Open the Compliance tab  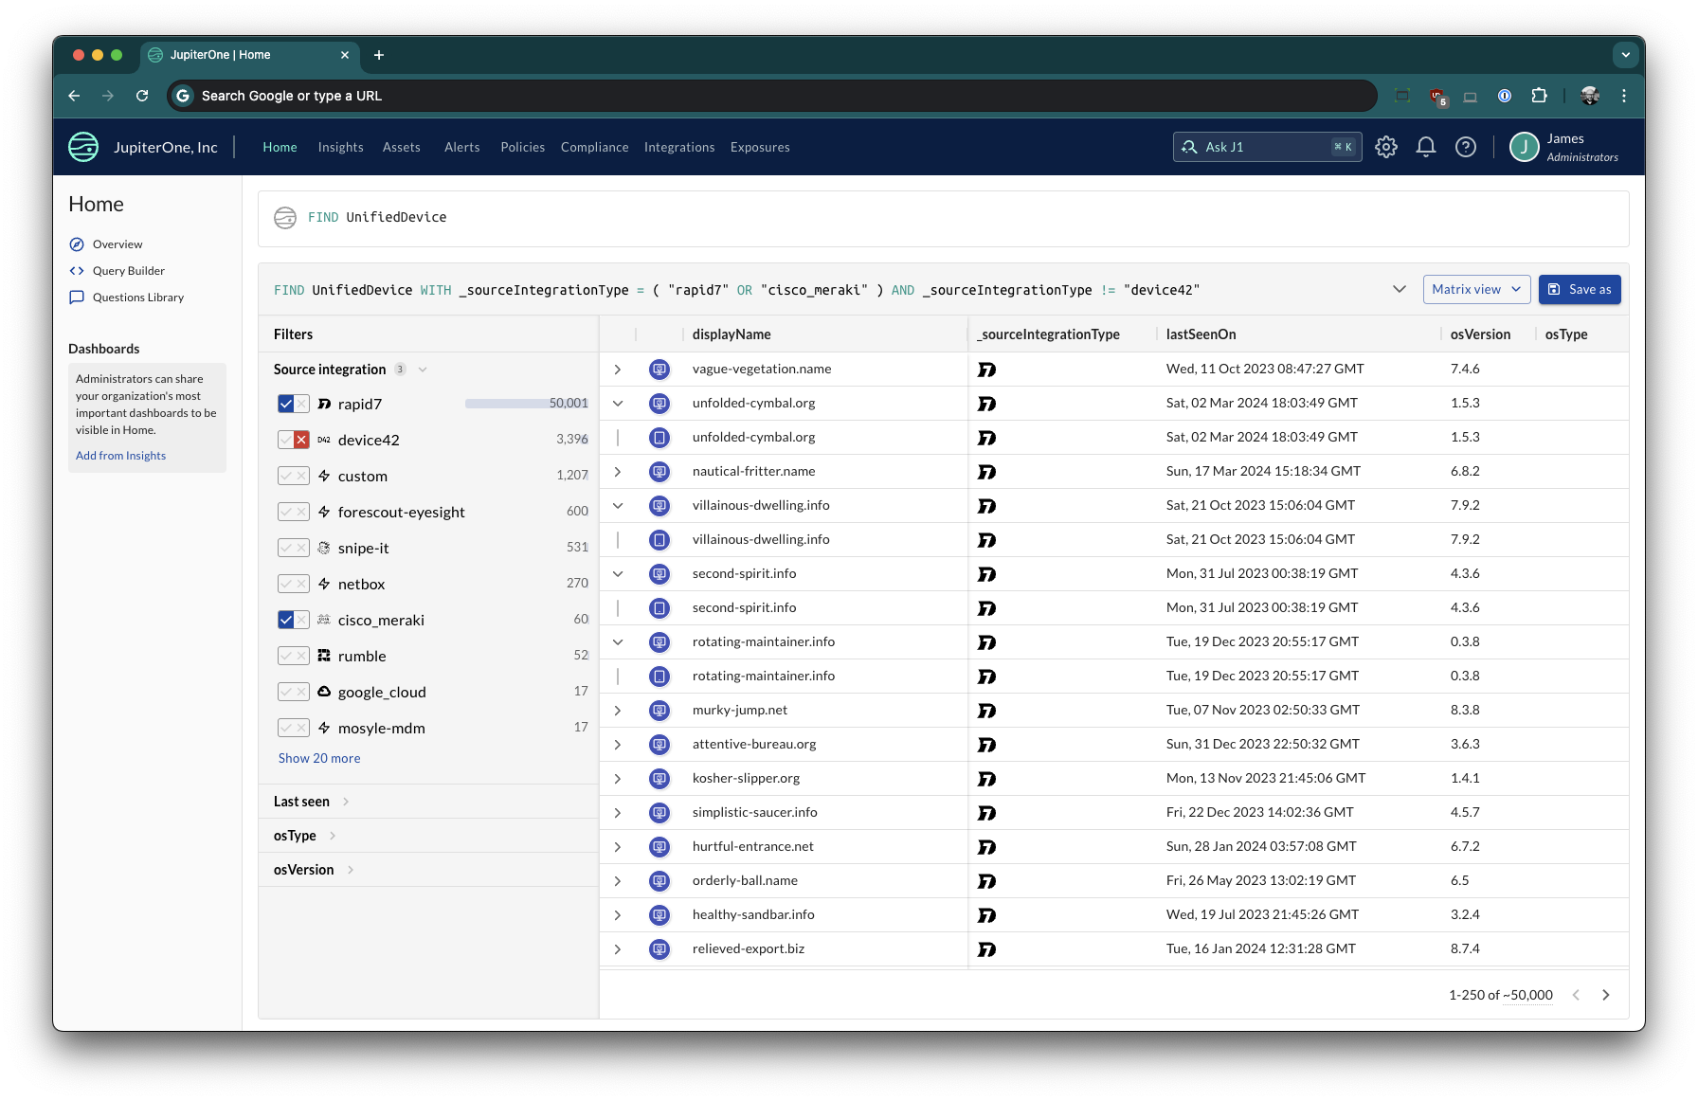(x=595, y=147)
